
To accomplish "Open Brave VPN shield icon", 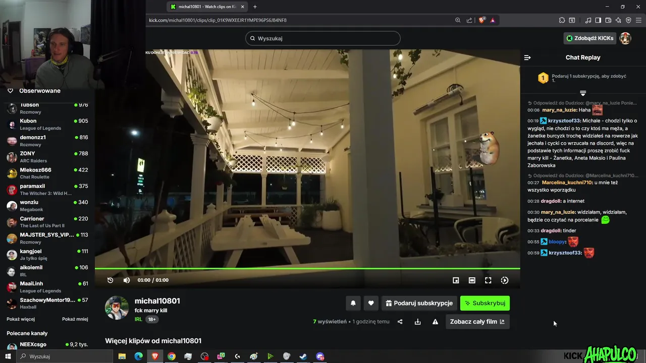I will tap(628, 20).
